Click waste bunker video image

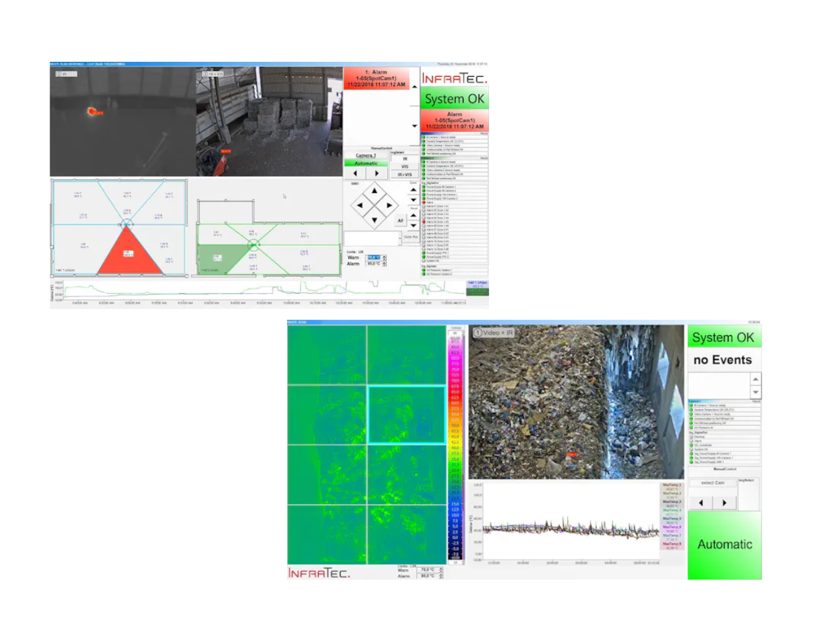(x=577, y=402)
